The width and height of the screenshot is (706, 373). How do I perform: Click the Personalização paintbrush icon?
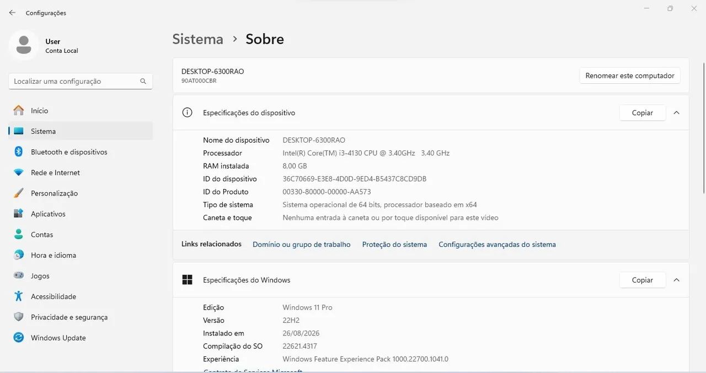[x=19, y=193]
